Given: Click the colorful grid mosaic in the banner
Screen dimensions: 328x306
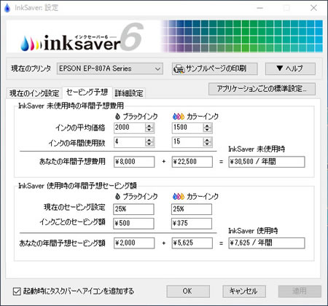Looking at the screenshot, I should pos(242,36).
